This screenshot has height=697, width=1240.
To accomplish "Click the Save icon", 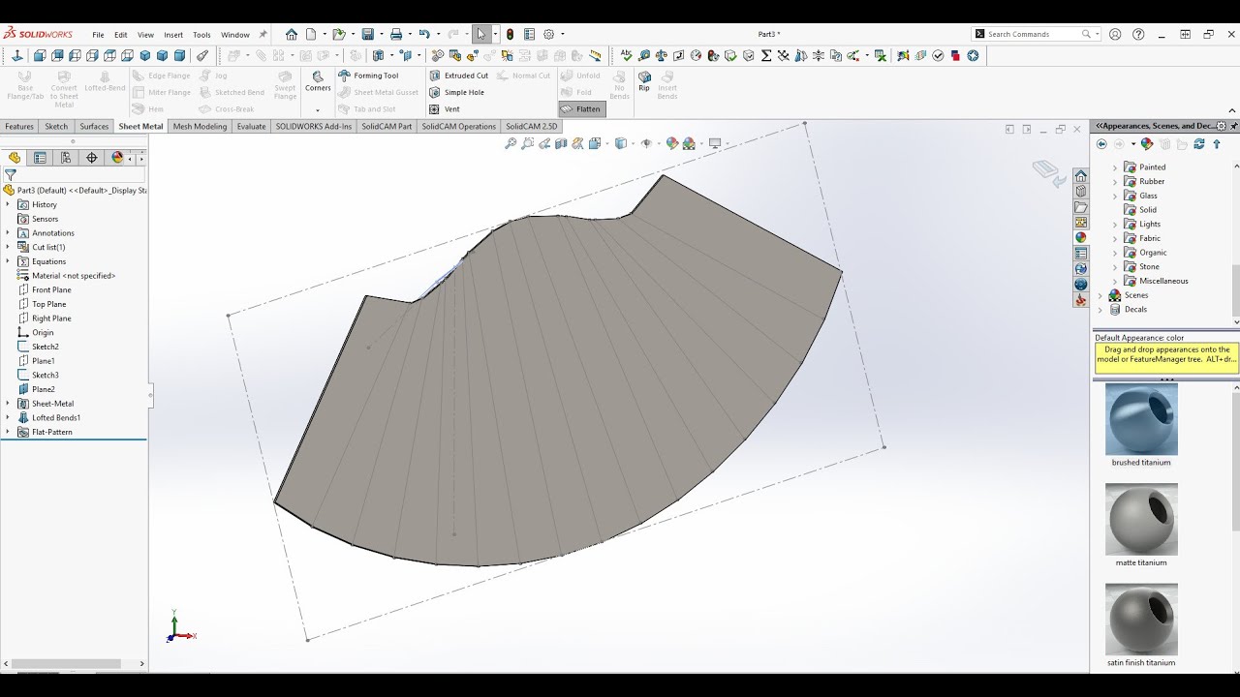I will pos(368,34).
